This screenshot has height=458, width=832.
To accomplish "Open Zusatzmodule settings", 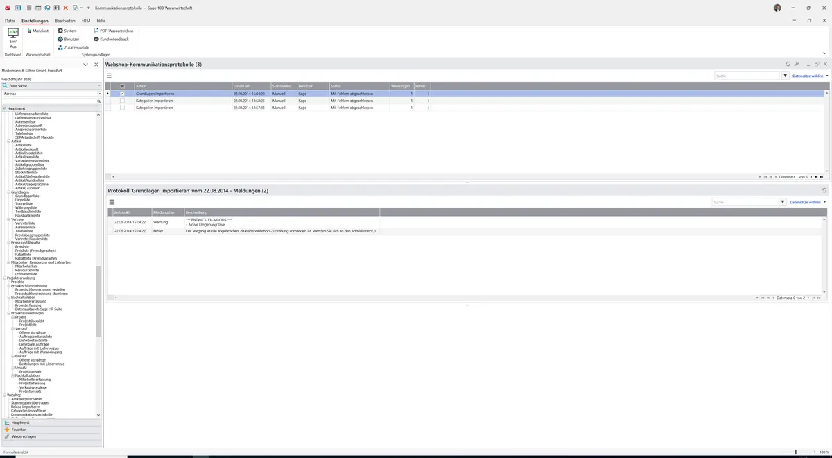I will point(73,47).
